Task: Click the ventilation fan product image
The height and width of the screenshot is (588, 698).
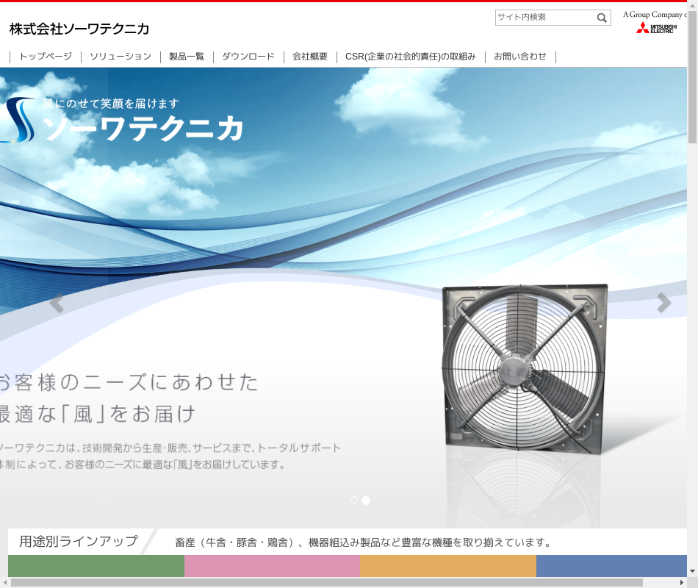Action: pyautogui.click(x=525, y=367)
